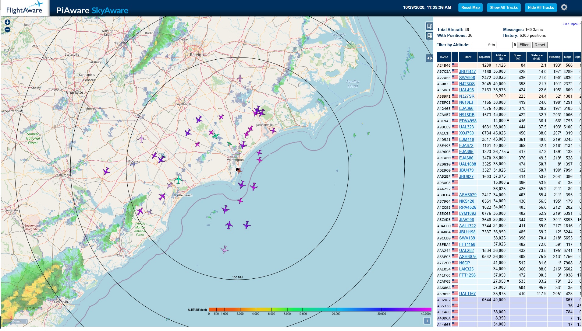The image size is (582, 331).
Task: Select the pale aircraft near Florence
Action: [133, 164]
